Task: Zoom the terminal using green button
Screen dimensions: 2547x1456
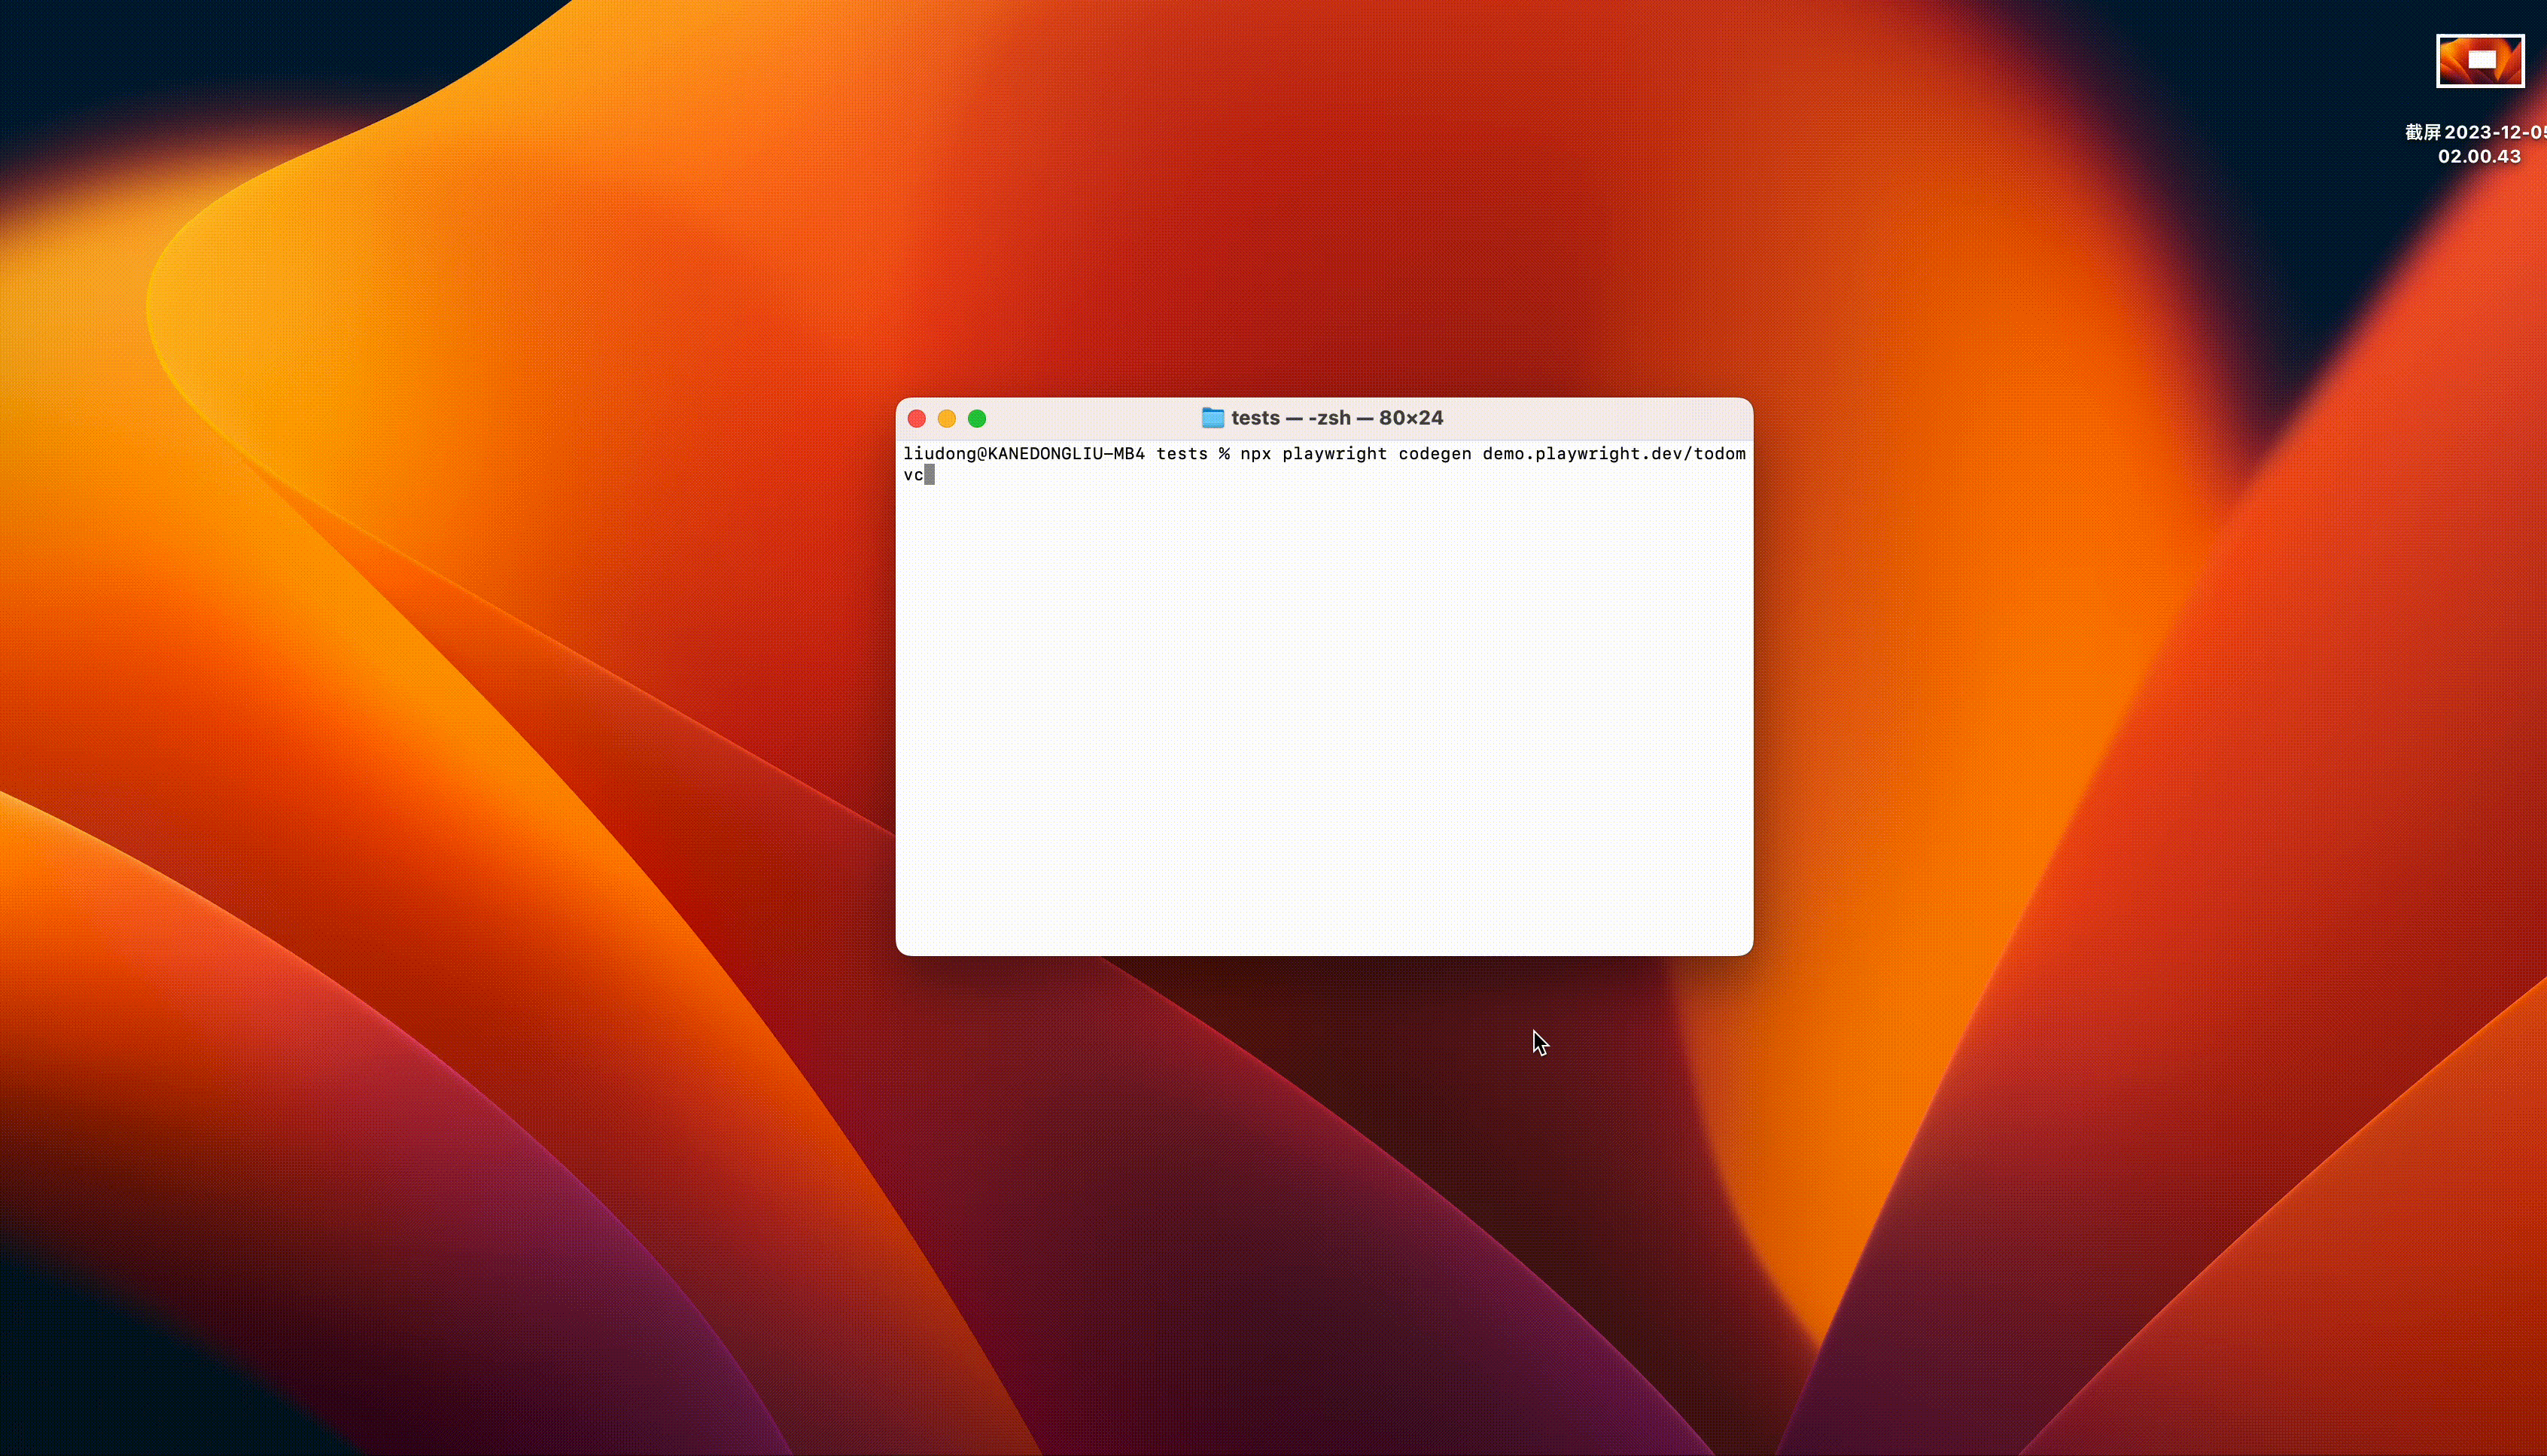Action: [x=977, y=418]
